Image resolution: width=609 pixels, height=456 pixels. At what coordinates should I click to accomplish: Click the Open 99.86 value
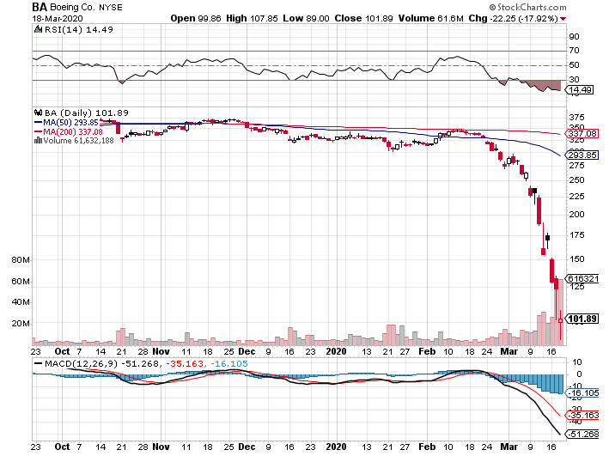point(196,19)
